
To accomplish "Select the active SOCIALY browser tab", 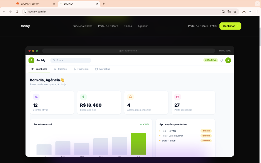I will pyautogui.click(x=79, y=4).
